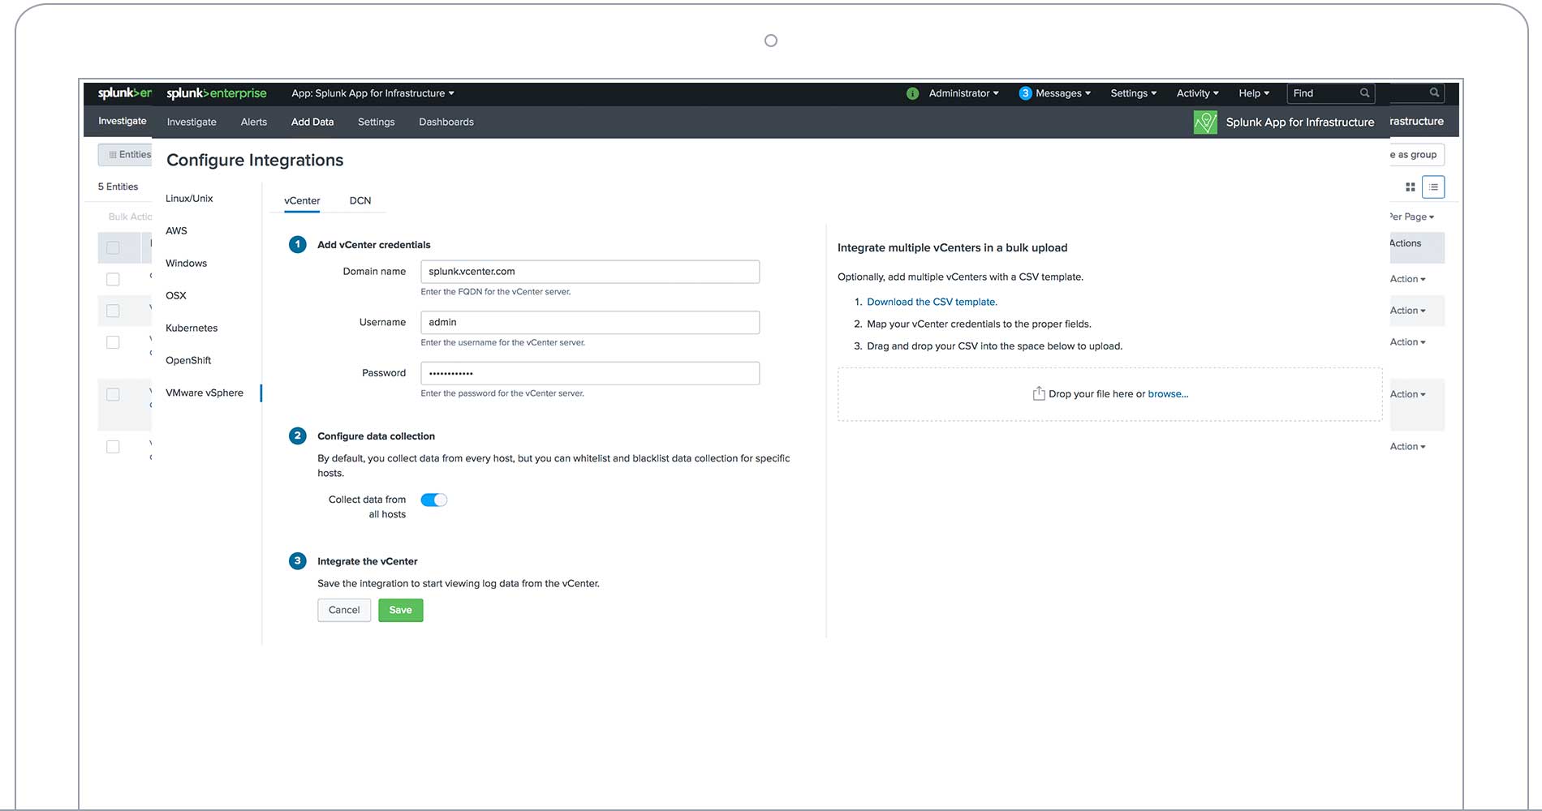Switch to the DCN tab
The height and width of the screenshot is (811, 1542).
[360, 200]
